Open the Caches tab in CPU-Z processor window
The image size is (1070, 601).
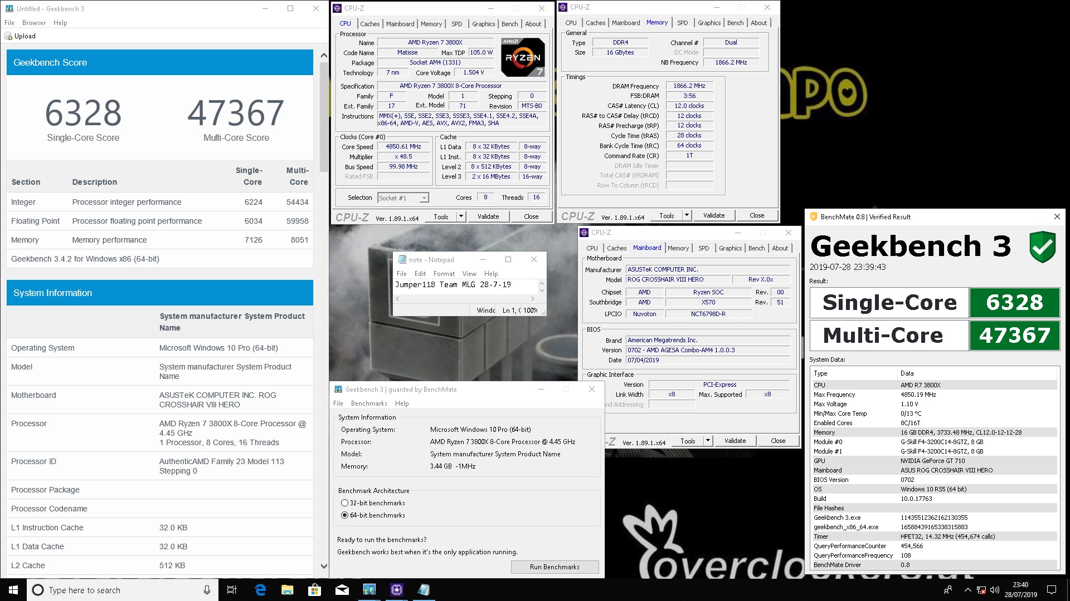[369, 24]
